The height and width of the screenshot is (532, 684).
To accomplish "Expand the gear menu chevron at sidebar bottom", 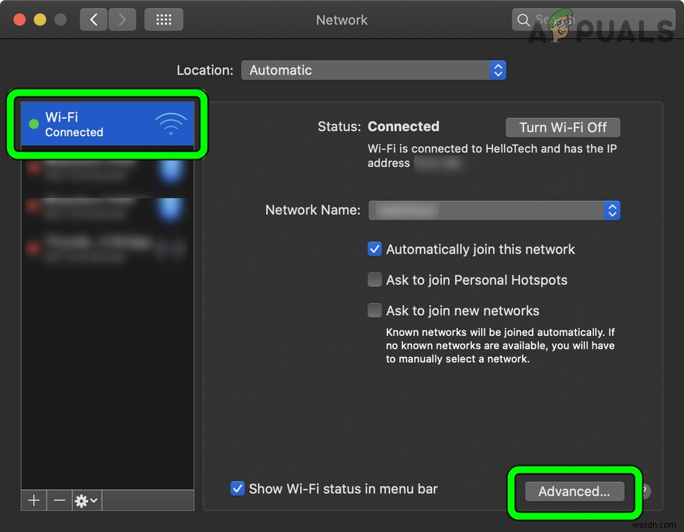I will click(x=93, y=500).
